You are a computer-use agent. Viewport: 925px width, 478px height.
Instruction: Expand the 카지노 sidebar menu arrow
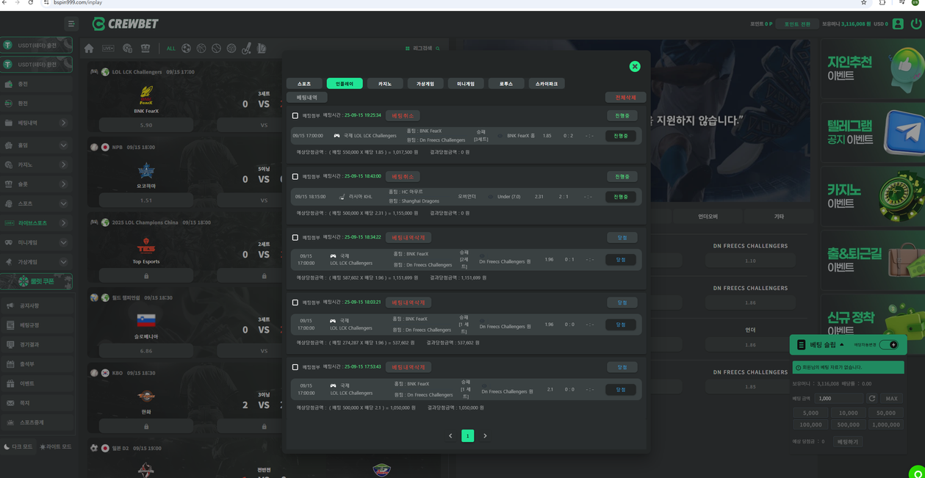point(63,164)
